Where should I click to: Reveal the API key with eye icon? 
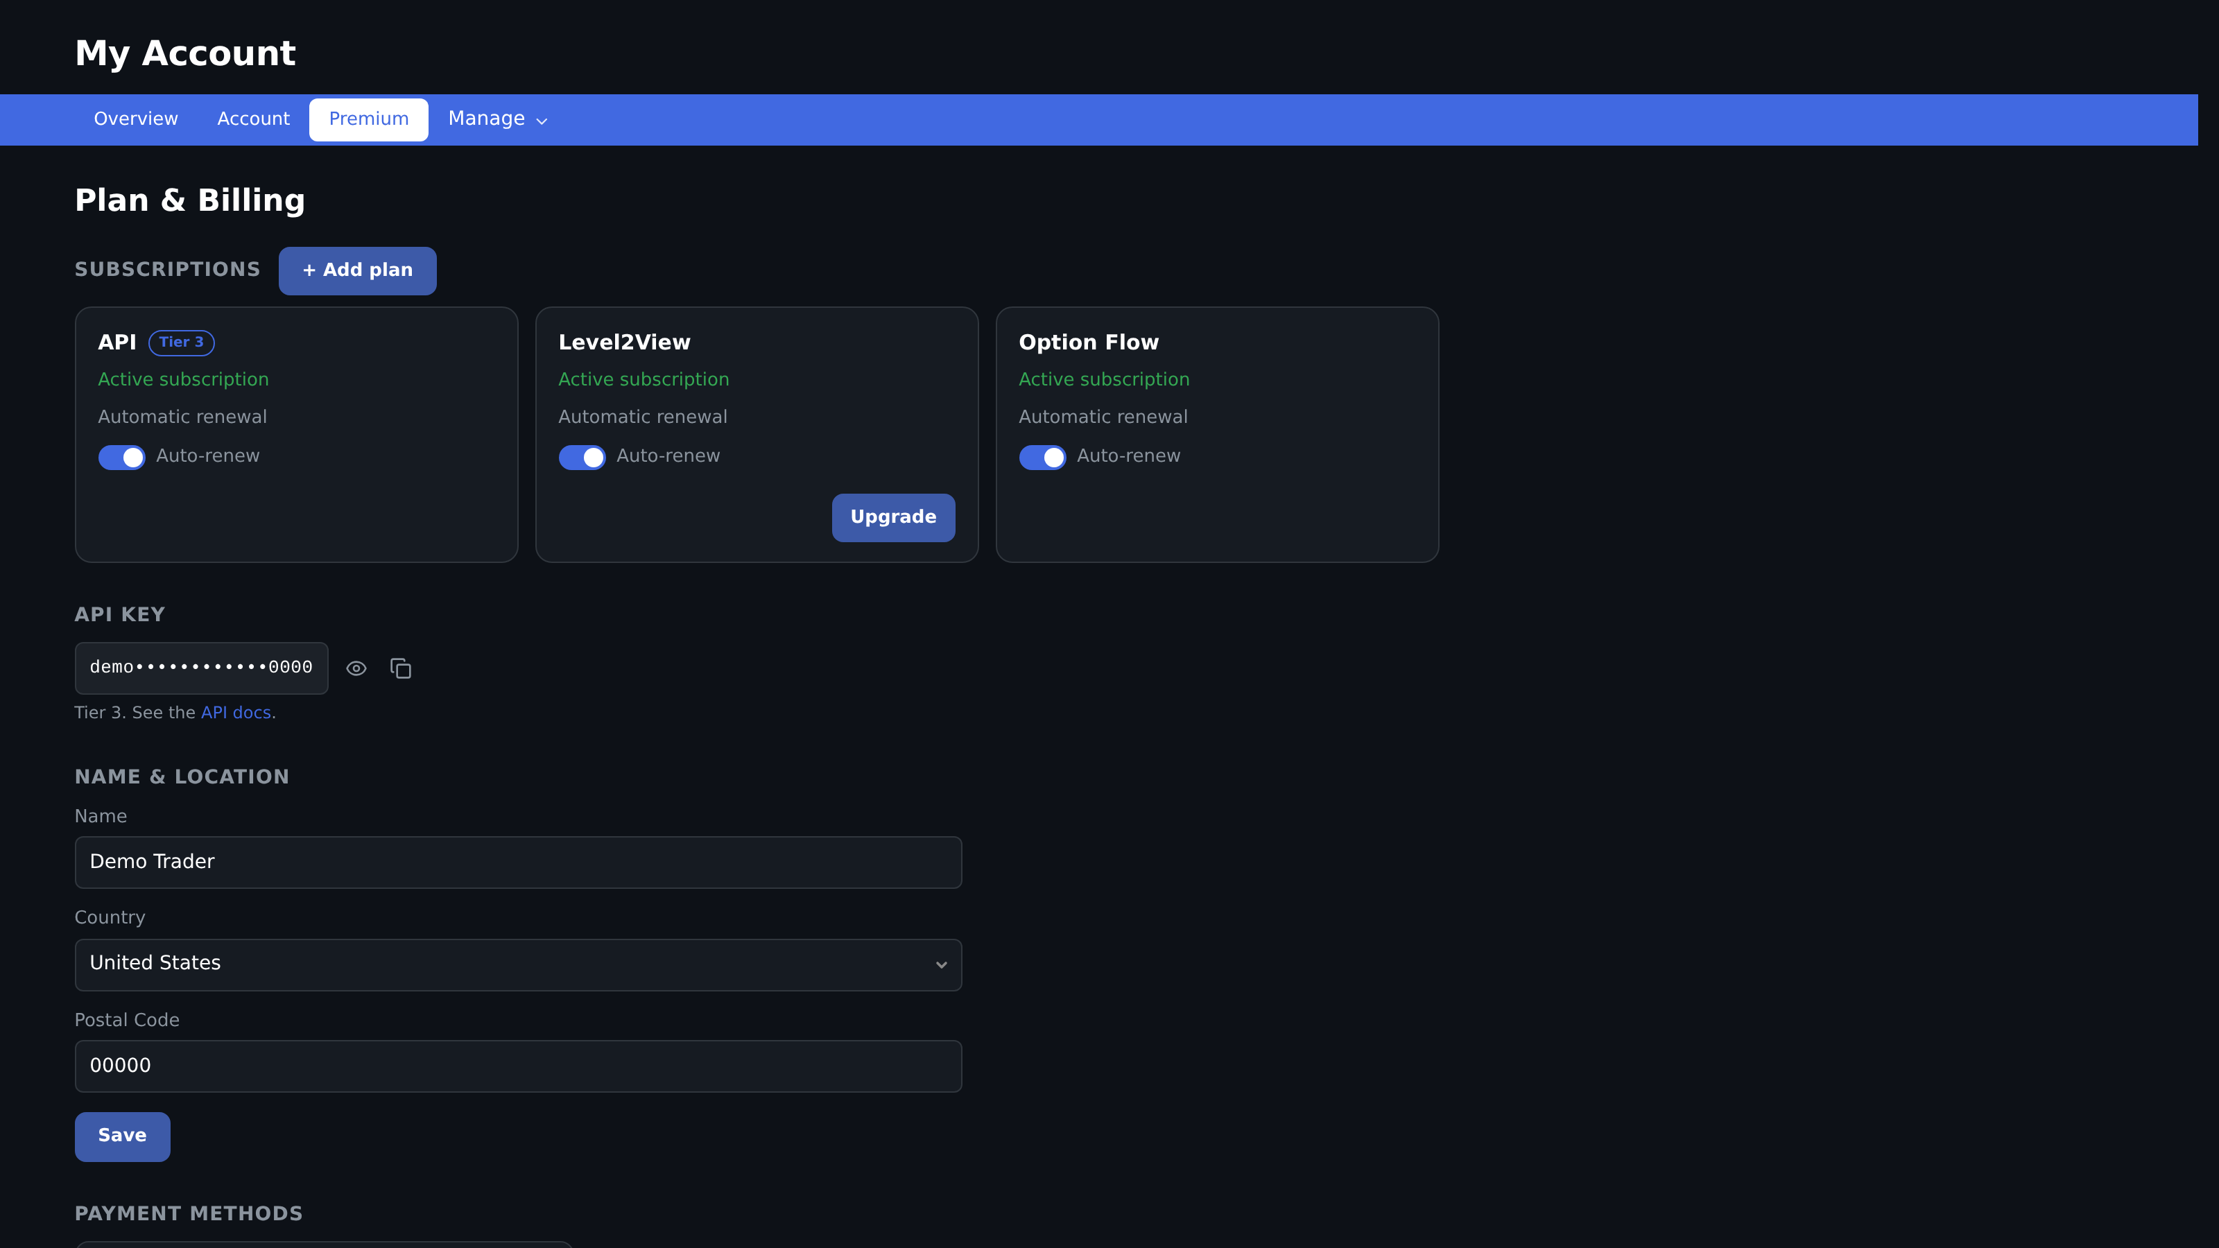(356, 668)
